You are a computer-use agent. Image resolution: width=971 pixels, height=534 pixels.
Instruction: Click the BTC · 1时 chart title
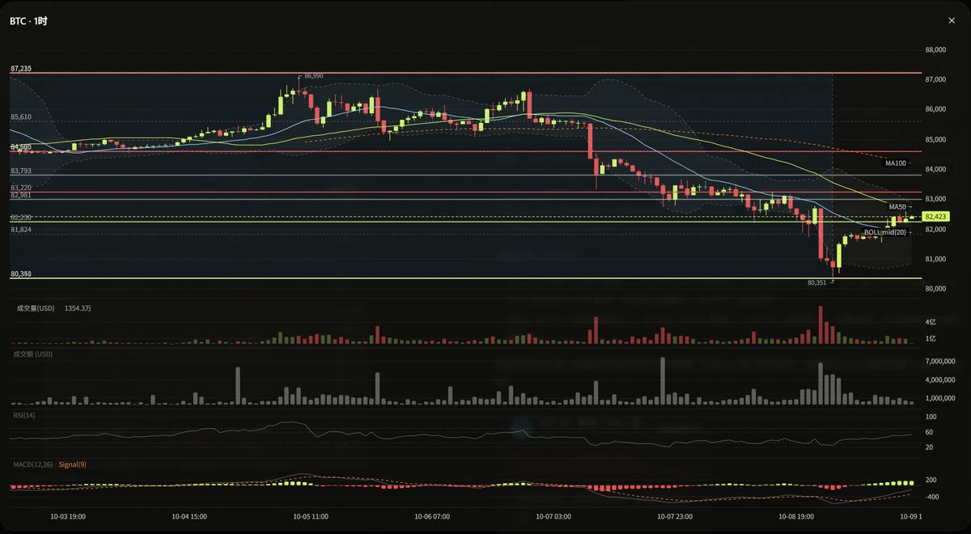(x=28, y=21)
